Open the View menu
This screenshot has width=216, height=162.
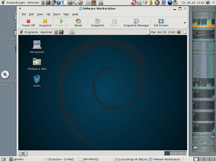[x=40, y=14]
